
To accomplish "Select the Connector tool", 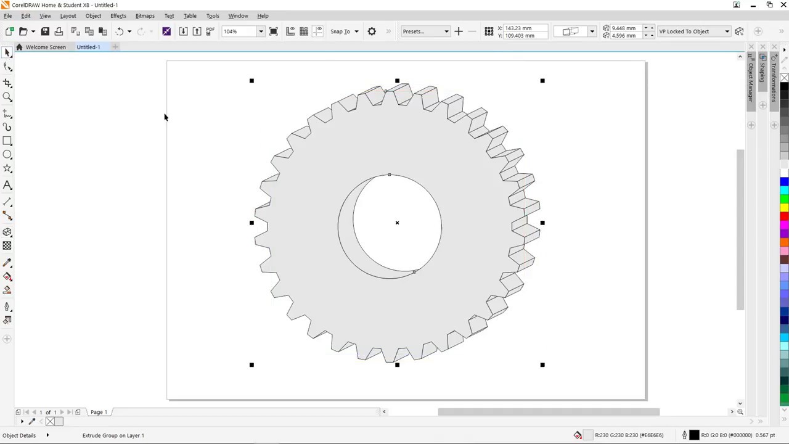I will 7,216.
